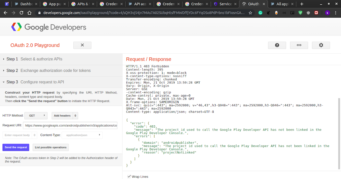Open the Grammarly extension icon
The height and width of the screenshot is (179, 341).
pos(260,13)
